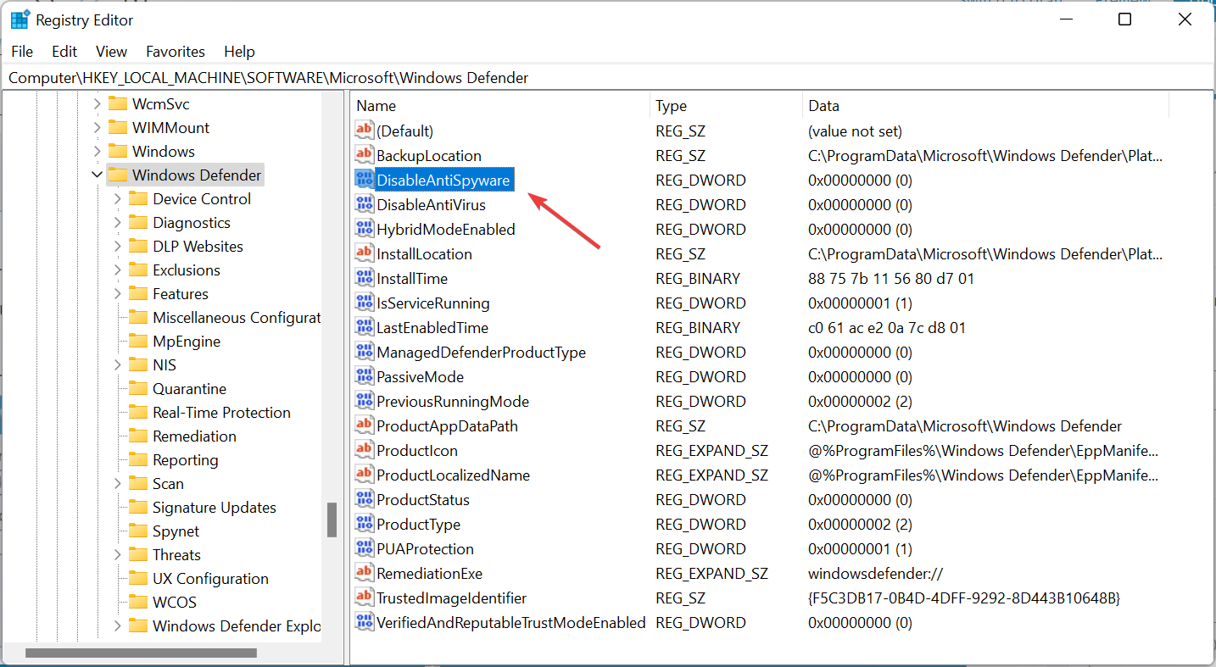Click the Quarantine folder icon
This screenshot has width=1216, height=667.
coord(138,388)
